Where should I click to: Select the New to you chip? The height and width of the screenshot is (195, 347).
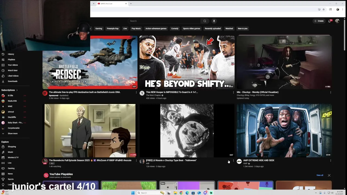[x=243, y=28]
